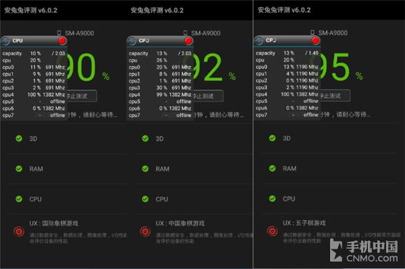Click the SM-A9000 device name on the 90% screen

(x=79, y=33)
